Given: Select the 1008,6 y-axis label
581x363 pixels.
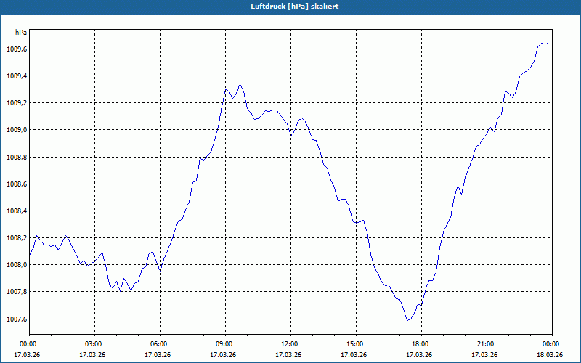Looking at the screenshot, I should pyautogui.click(x=16, y=184).
